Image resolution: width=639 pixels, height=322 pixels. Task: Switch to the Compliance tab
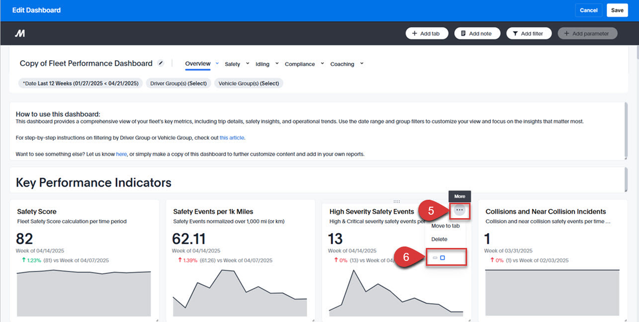[x=300, y=64]
